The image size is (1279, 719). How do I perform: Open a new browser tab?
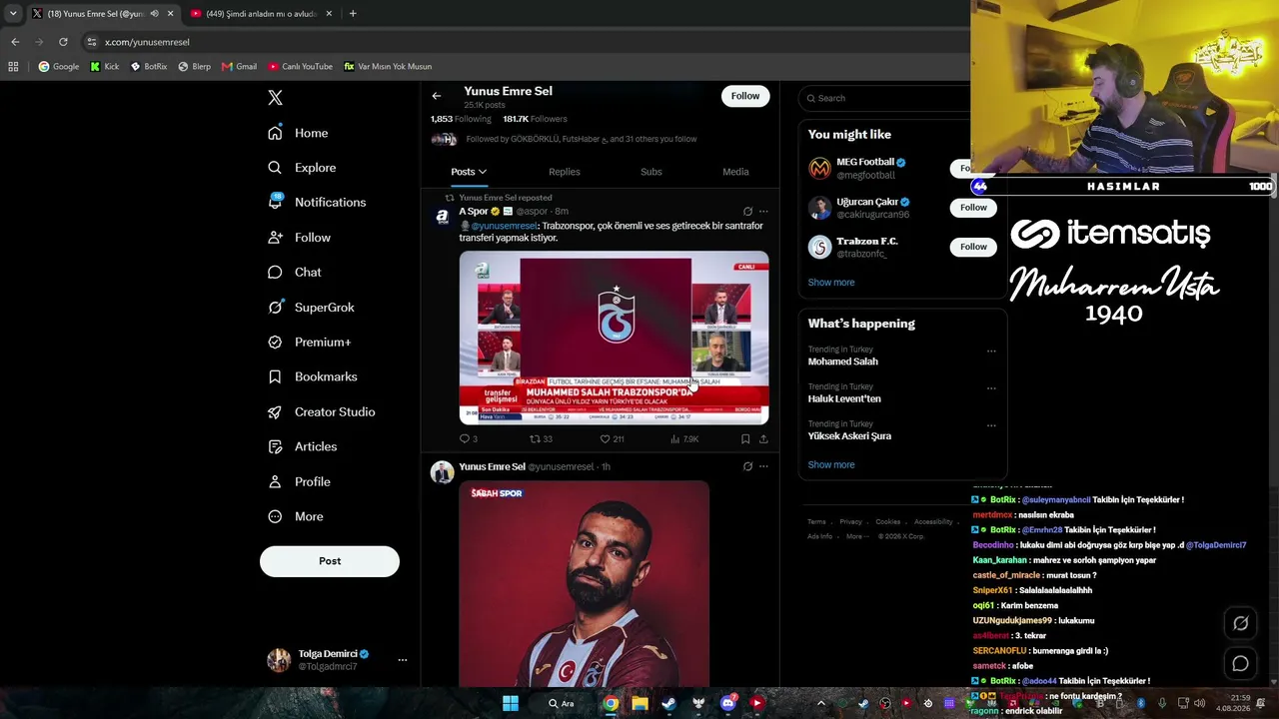click(x=353, y=14)
